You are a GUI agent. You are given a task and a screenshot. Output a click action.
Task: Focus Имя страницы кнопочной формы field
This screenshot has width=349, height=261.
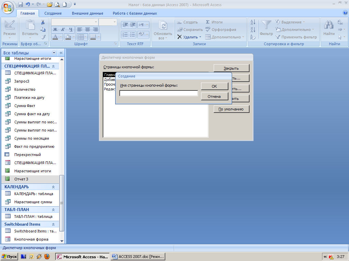(158, 93)
